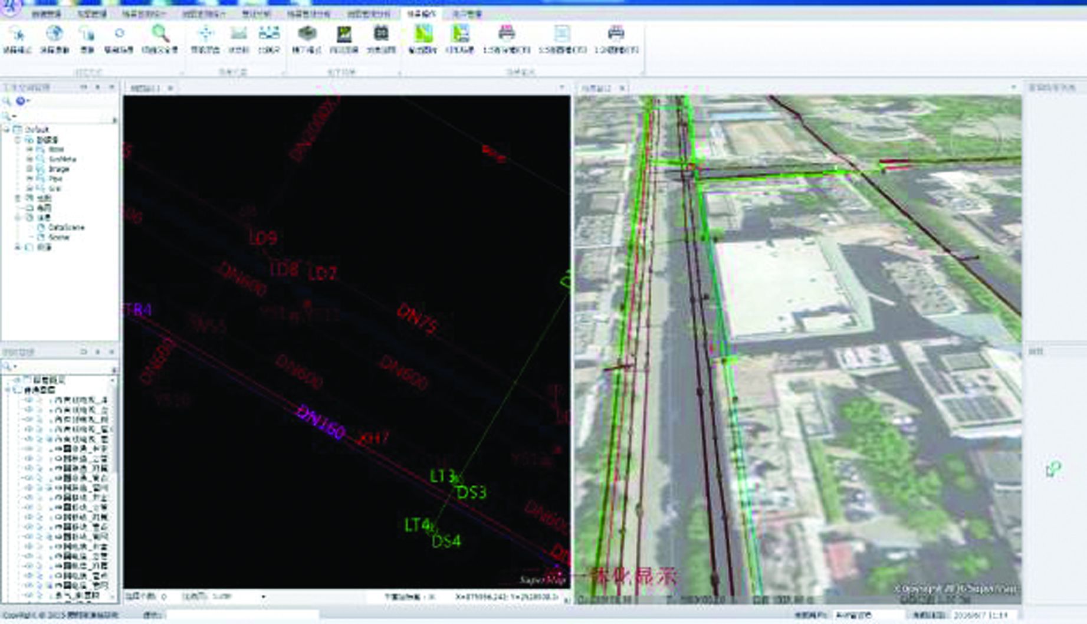Expand the Bridge dataset node in workspace tree
This screenshot has width=1087, height=624.
(x=29, y=169)
